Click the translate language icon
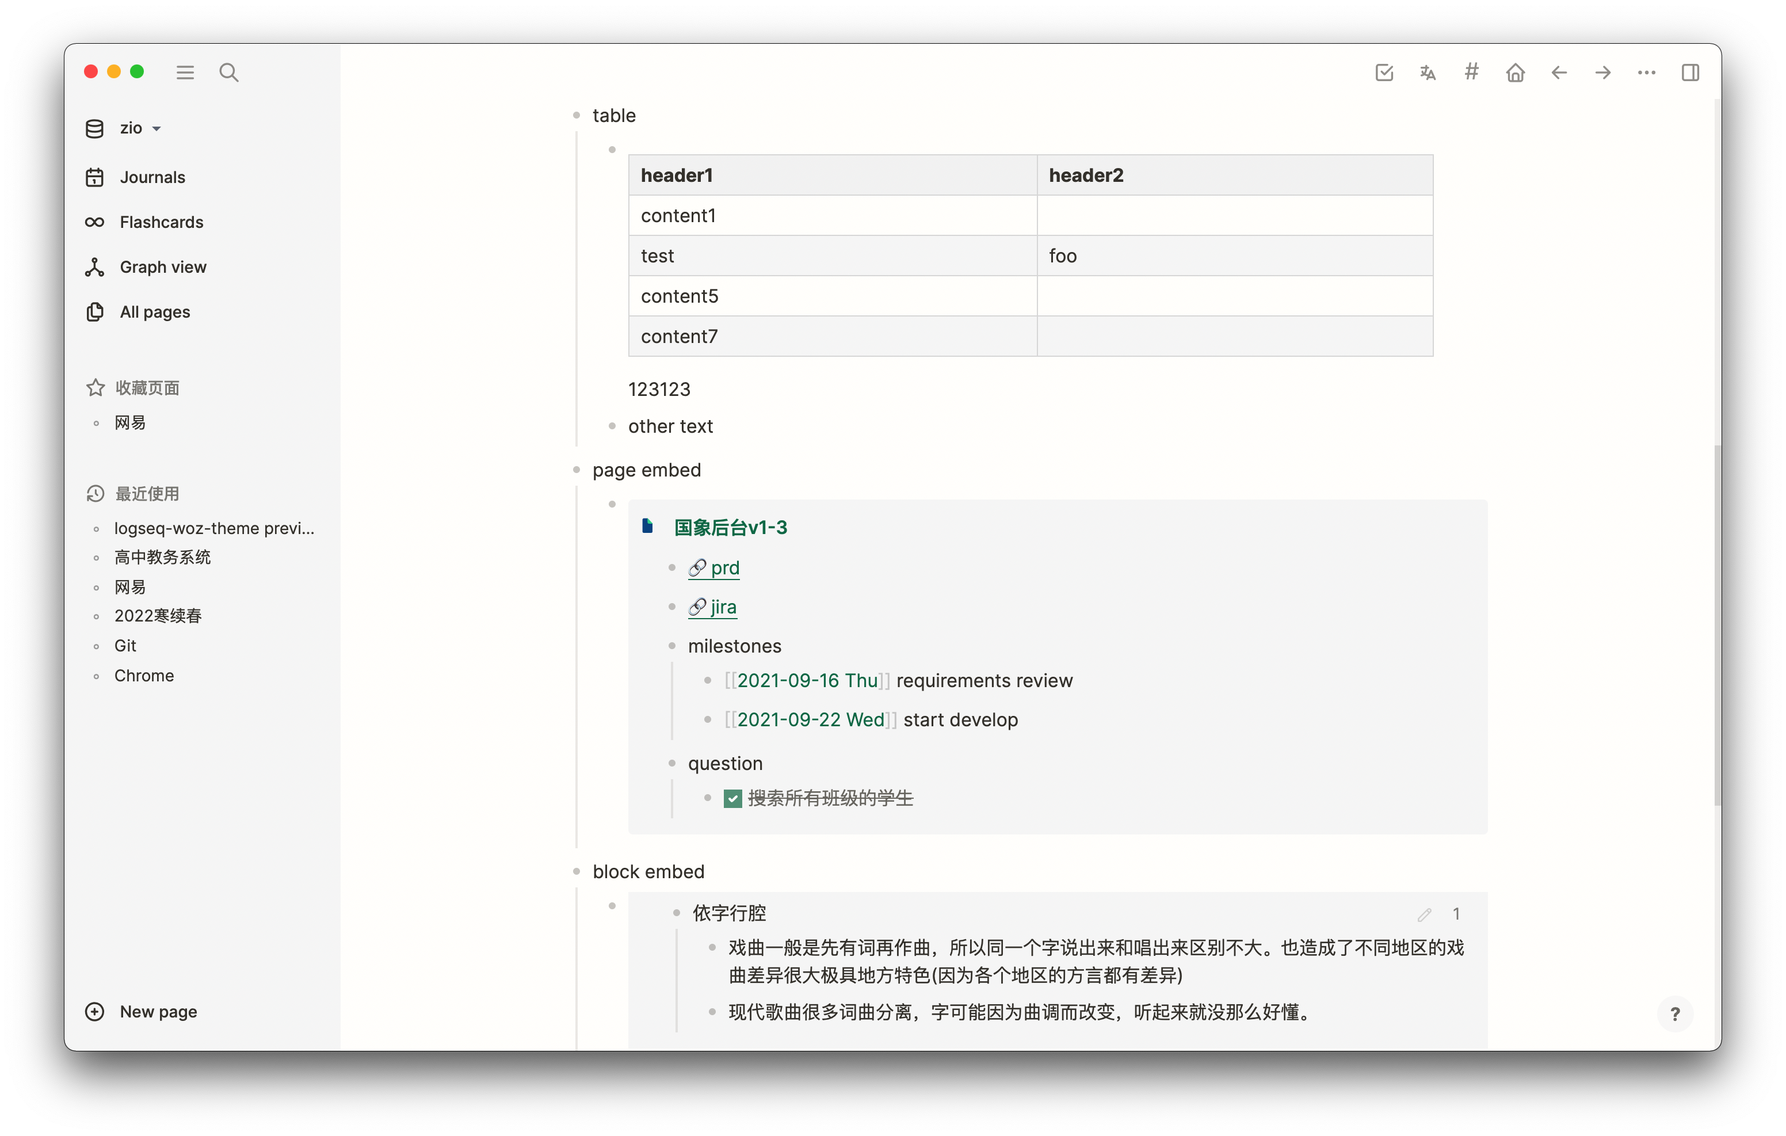Viewport: 1786px width, 1136px height. pyautogui.click(x=1428, y=72)
